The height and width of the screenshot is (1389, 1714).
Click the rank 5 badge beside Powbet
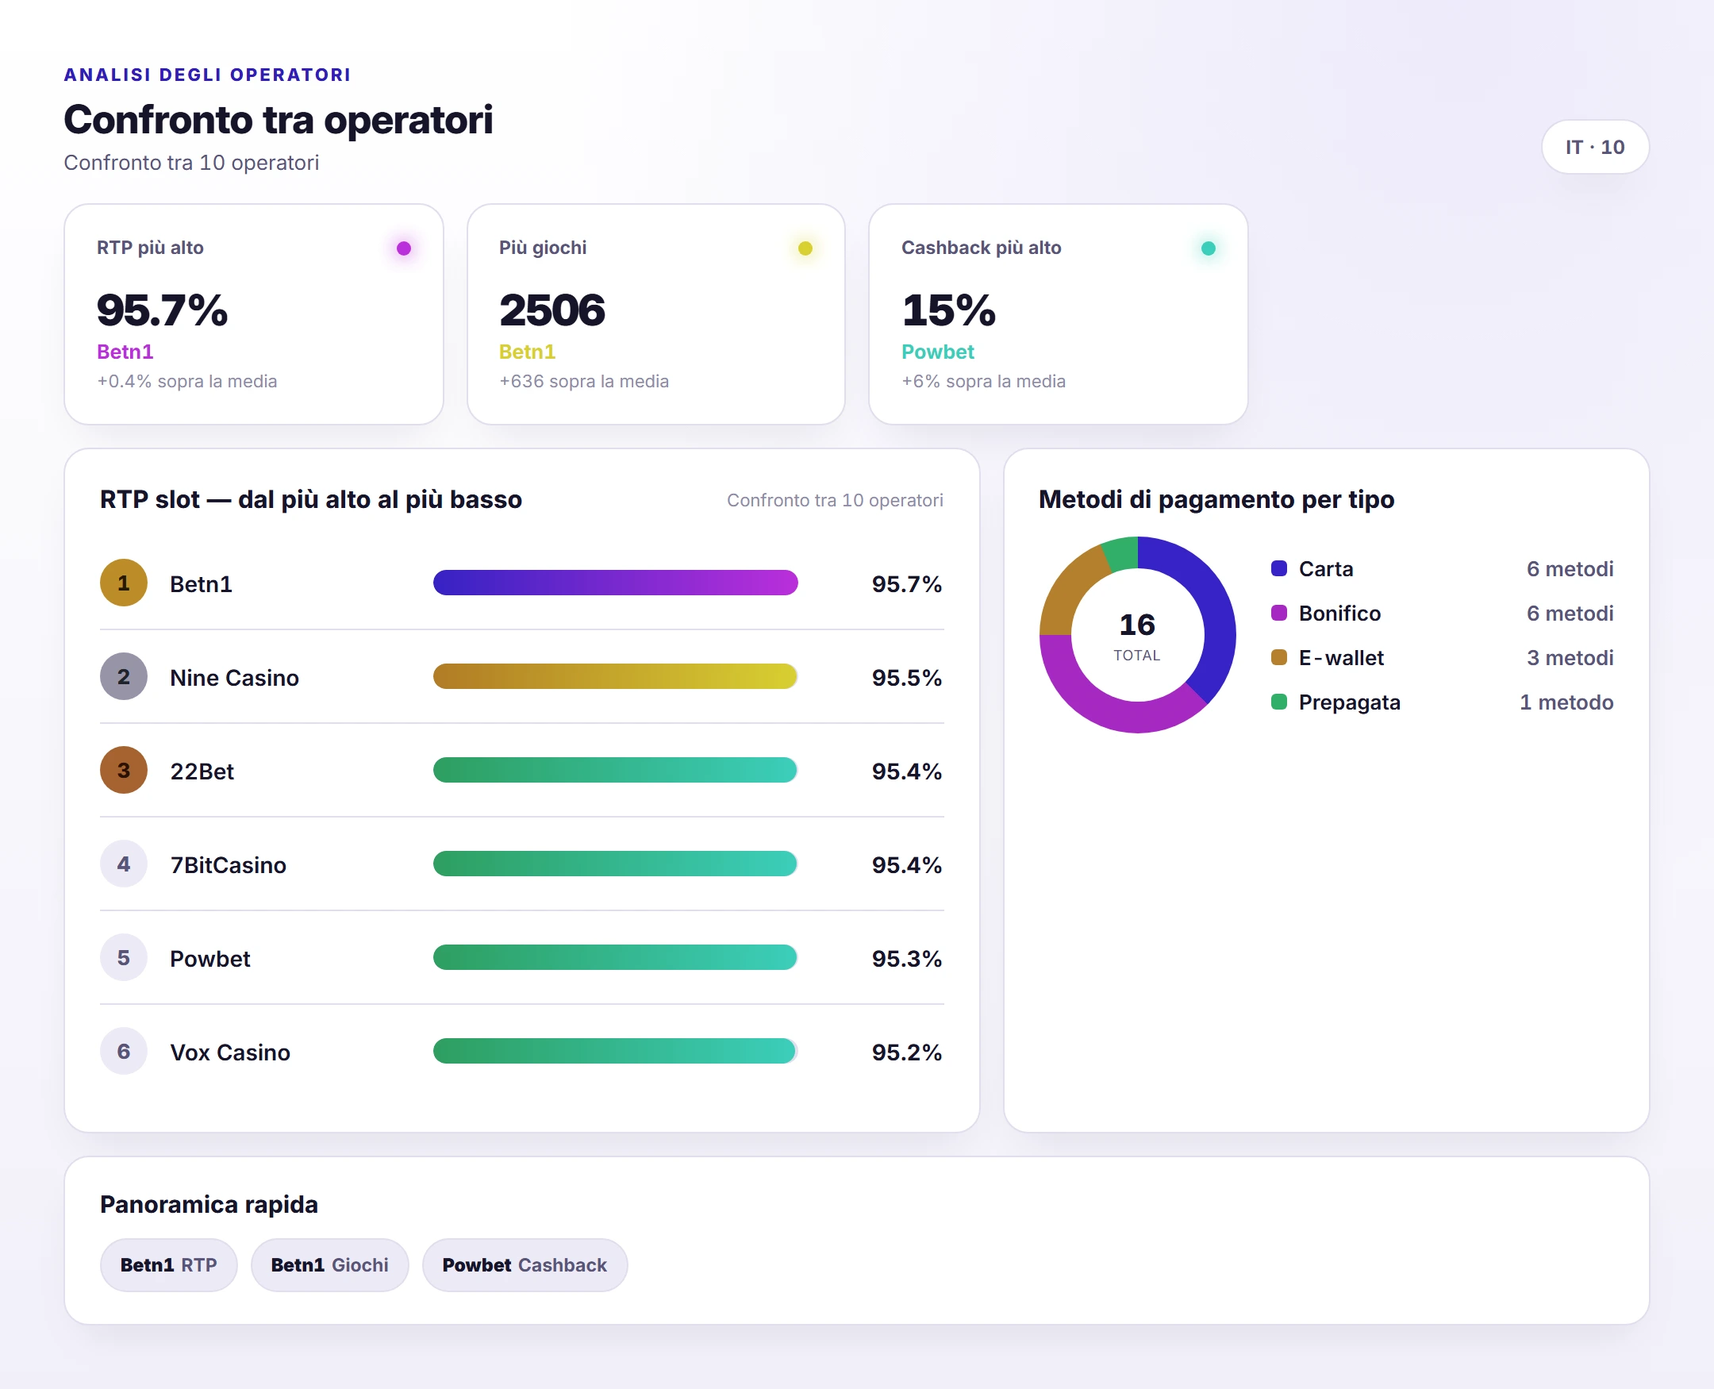[123, 958]
